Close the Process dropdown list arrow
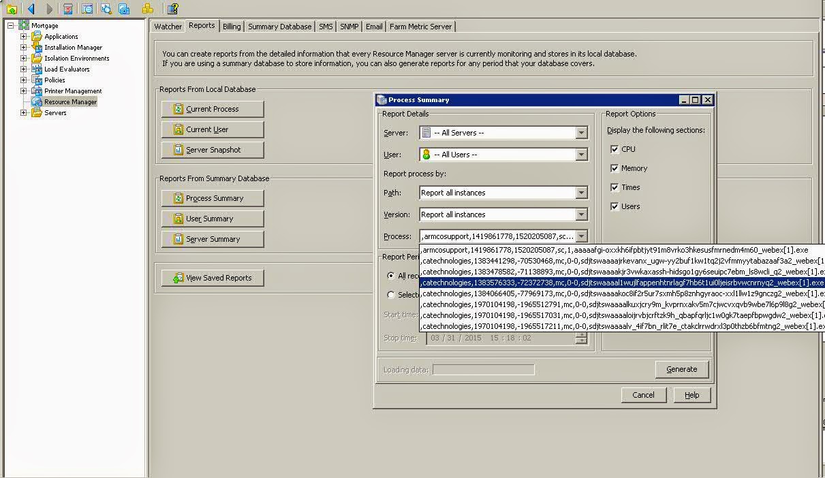Viewport: 825px width, 478px height. pyautogui.click(x=581, y=236)
